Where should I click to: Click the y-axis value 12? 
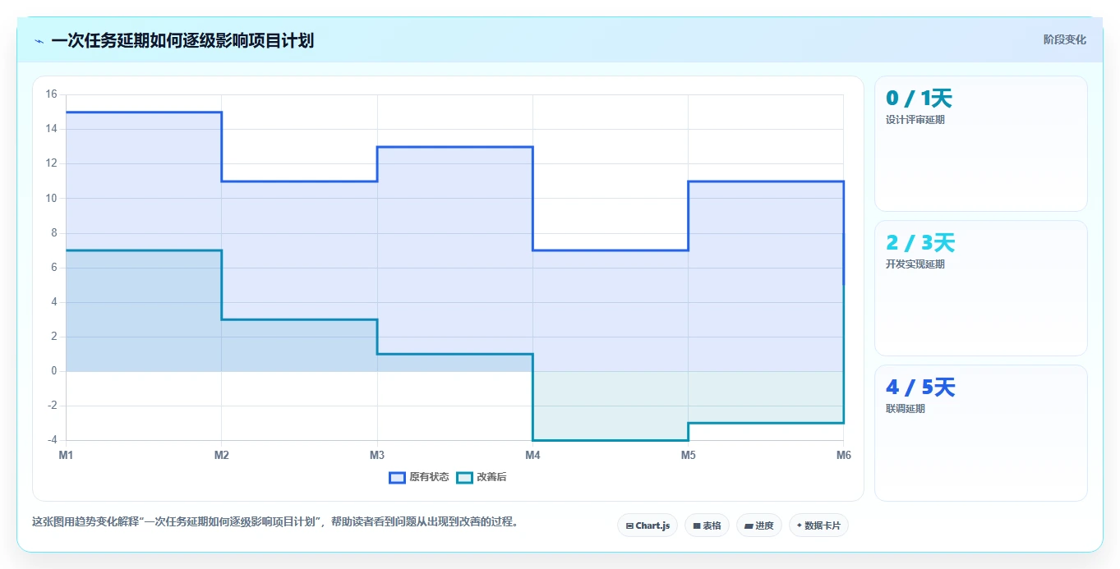pyautogui.click(x=51, y=163)
